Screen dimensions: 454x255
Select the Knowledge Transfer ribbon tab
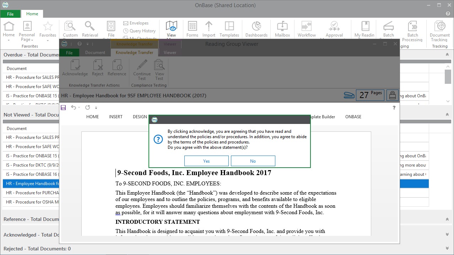[134, 53]
